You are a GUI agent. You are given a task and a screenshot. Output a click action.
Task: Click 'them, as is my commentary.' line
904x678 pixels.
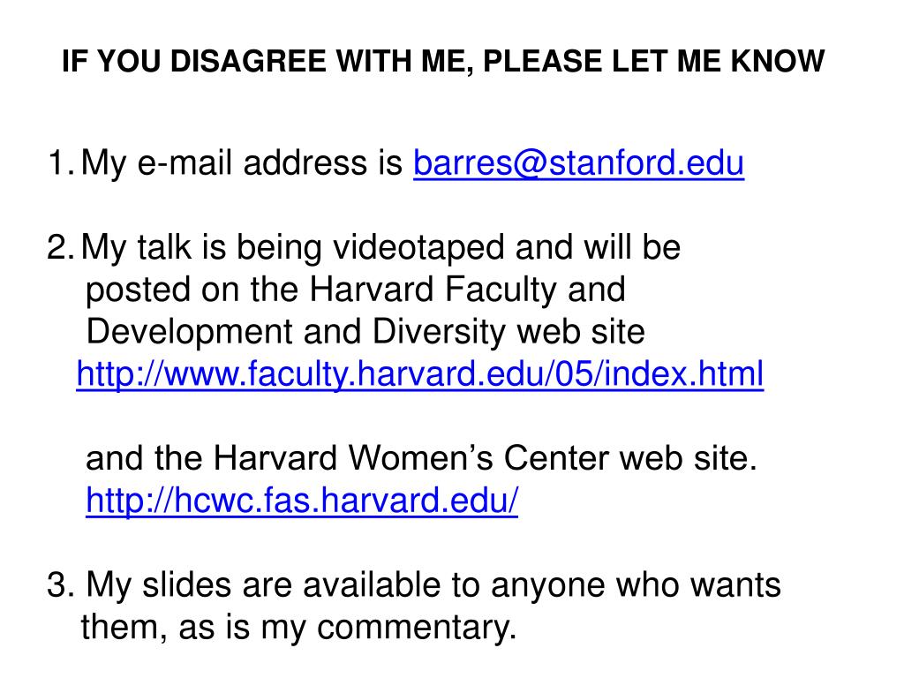(x=298, y=628)
